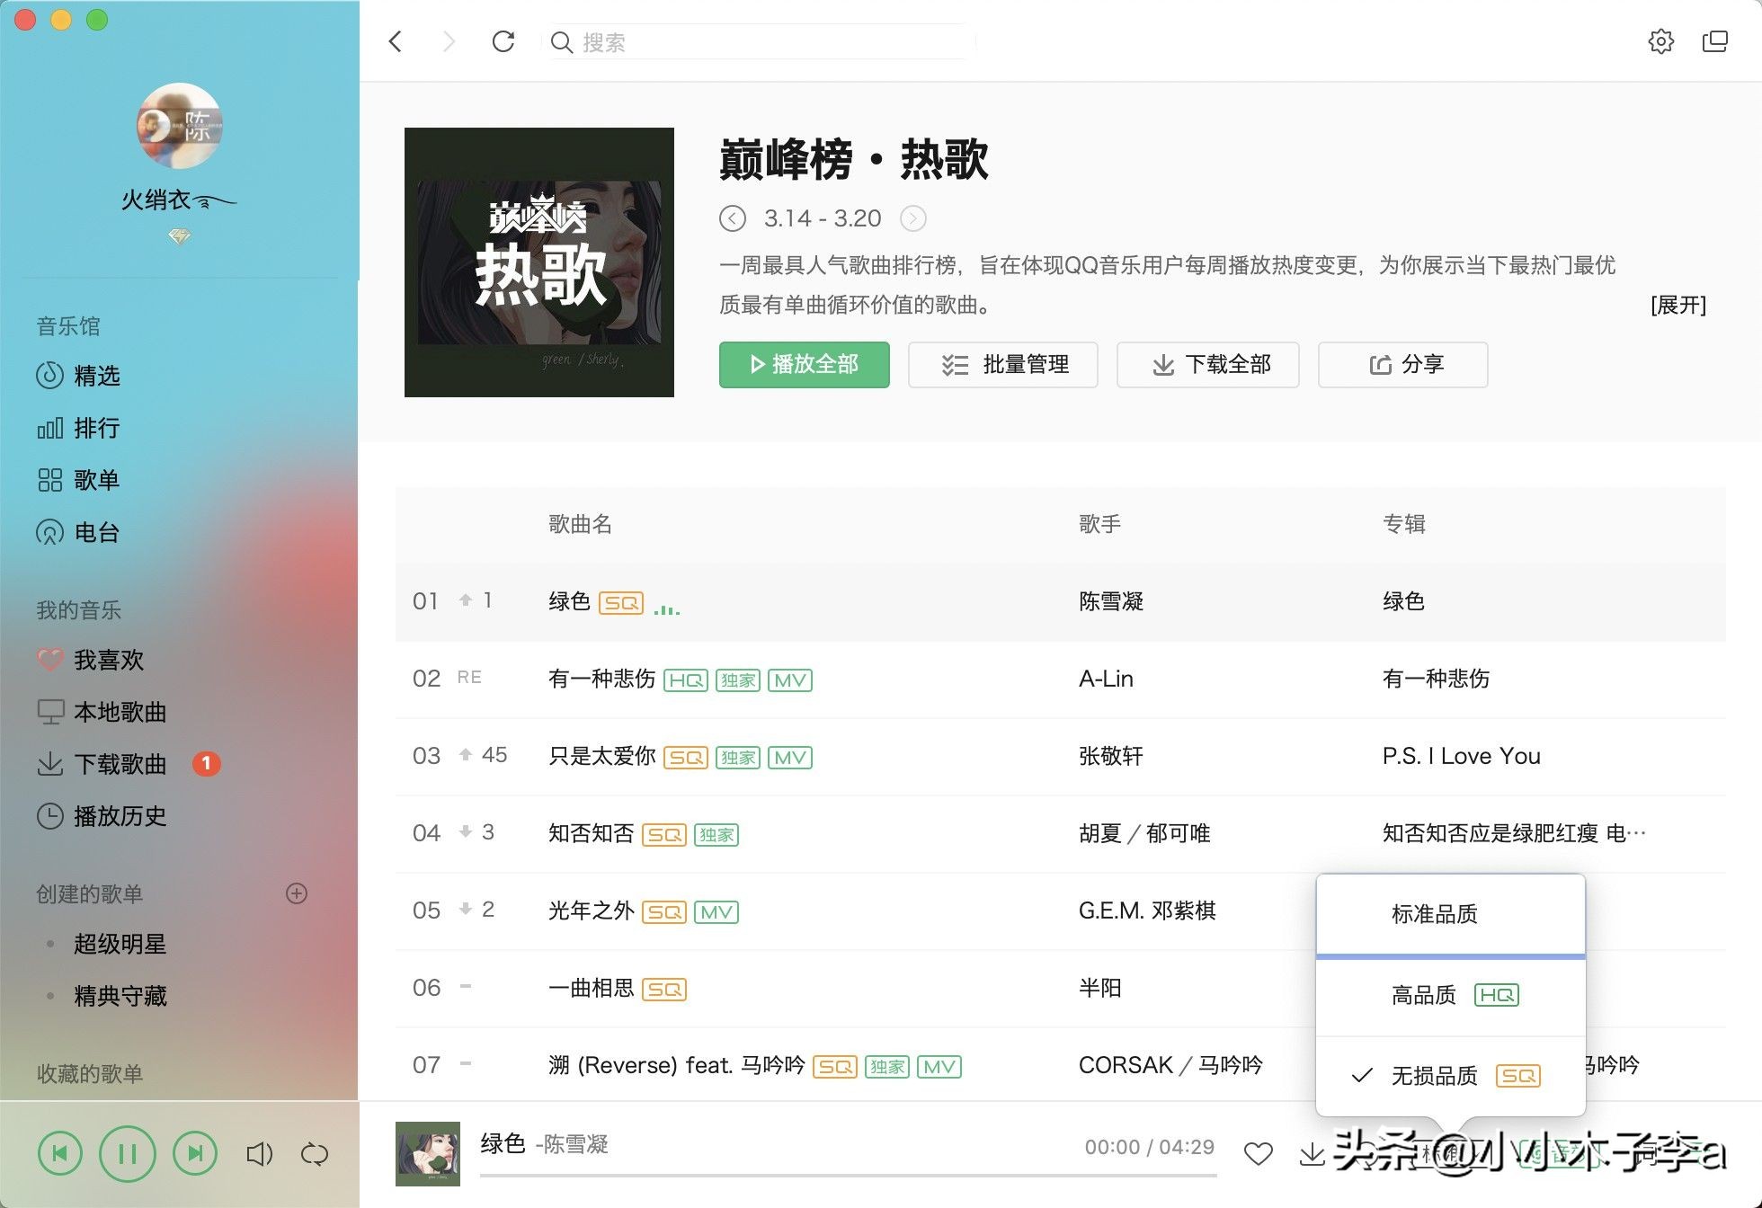Pause the currently playing song 绿色
1762x1208 pixels.
128,1153
